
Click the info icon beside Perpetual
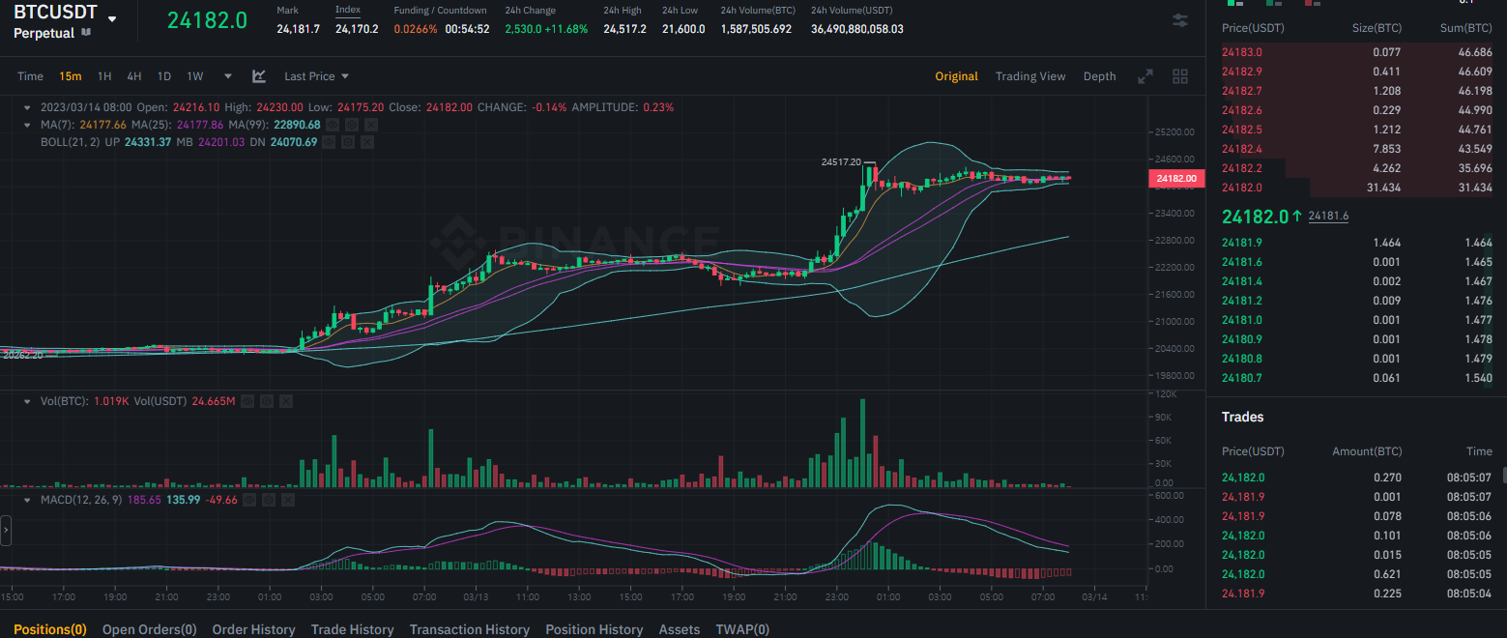86,33
